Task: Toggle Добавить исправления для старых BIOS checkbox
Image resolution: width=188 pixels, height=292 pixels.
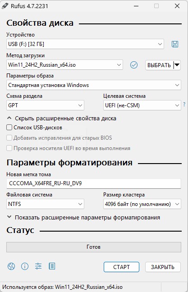Action: click(9, 138)
